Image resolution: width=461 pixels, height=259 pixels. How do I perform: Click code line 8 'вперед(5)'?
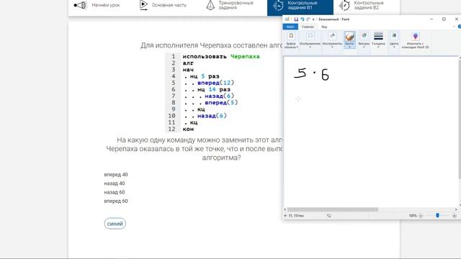coord(221,102)
